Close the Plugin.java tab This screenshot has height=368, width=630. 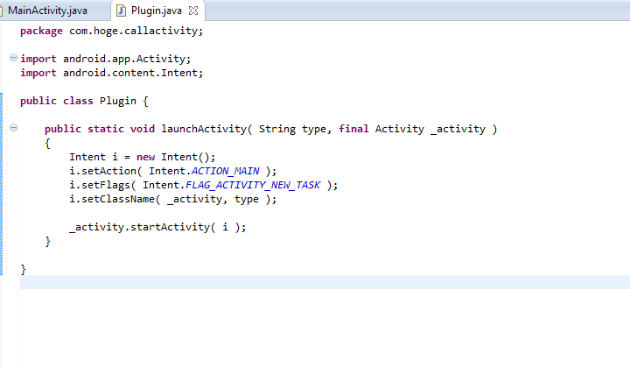(x=193, y=11)
